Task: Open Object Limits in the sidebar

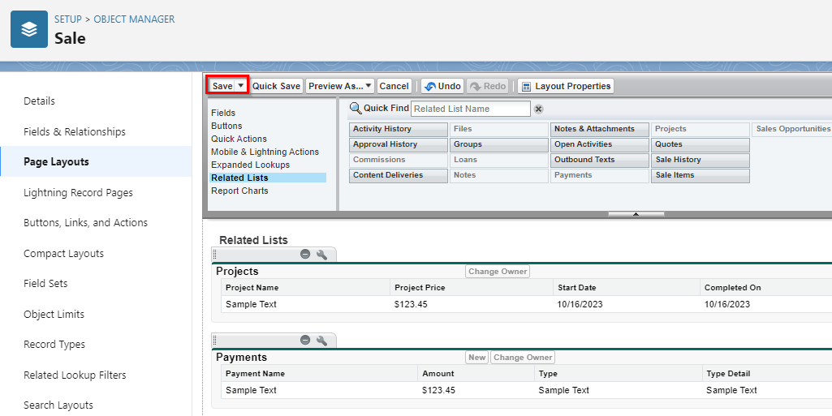Action: coord(54,315)
